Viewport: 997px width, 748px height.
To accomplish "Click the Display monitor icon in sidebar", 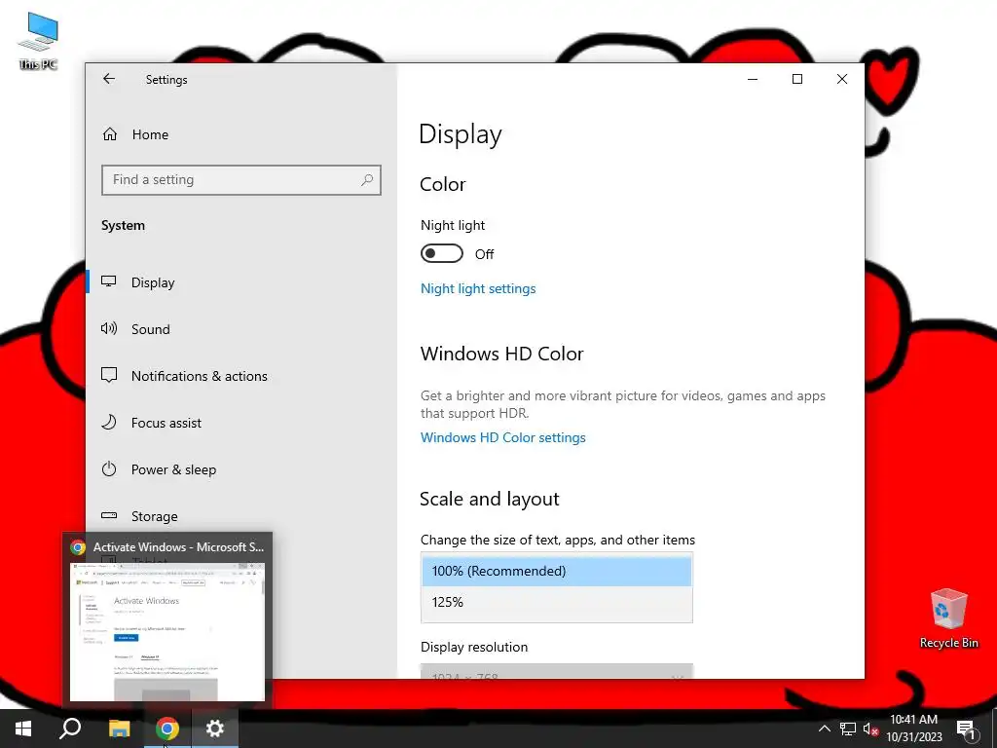I will 109,281.
